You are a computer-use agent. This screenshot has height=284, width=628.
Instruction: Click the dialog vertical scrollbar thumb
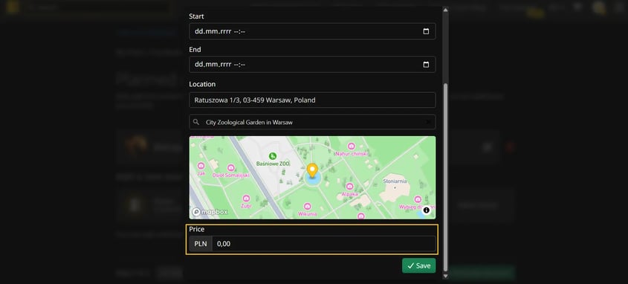(x=445, y=177)
